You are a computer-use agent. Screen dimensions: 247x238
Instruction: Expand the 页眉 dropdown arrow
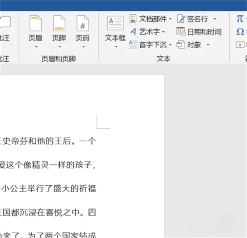36,47
